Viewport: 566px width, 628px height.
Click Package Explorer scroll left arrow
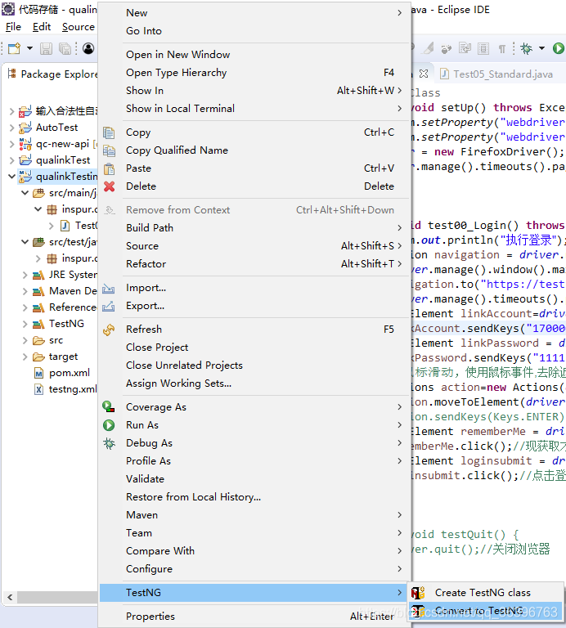coord(10,598)
